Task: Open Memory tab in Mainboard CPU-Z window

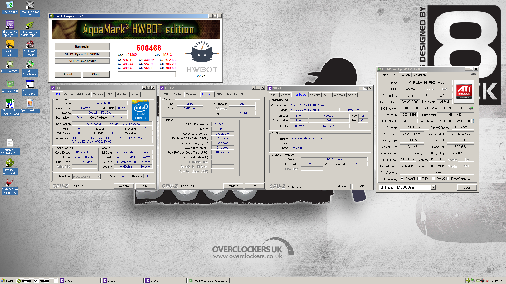Action: [x=315, y=95]
